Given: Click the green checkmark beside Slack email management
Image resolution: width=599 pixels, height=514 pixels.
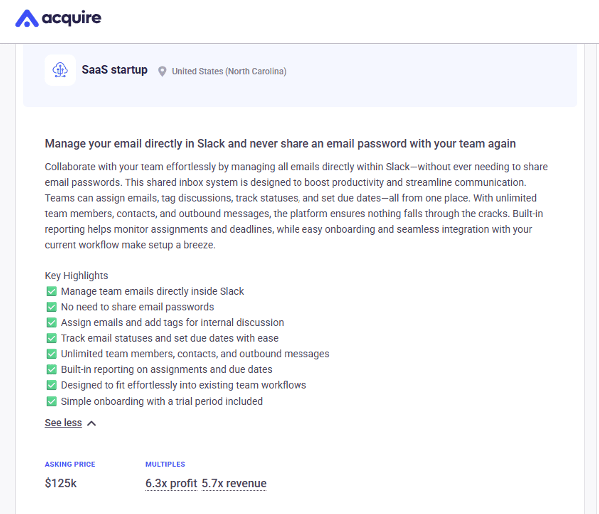Looking at the screenshot, I should 51,291.
